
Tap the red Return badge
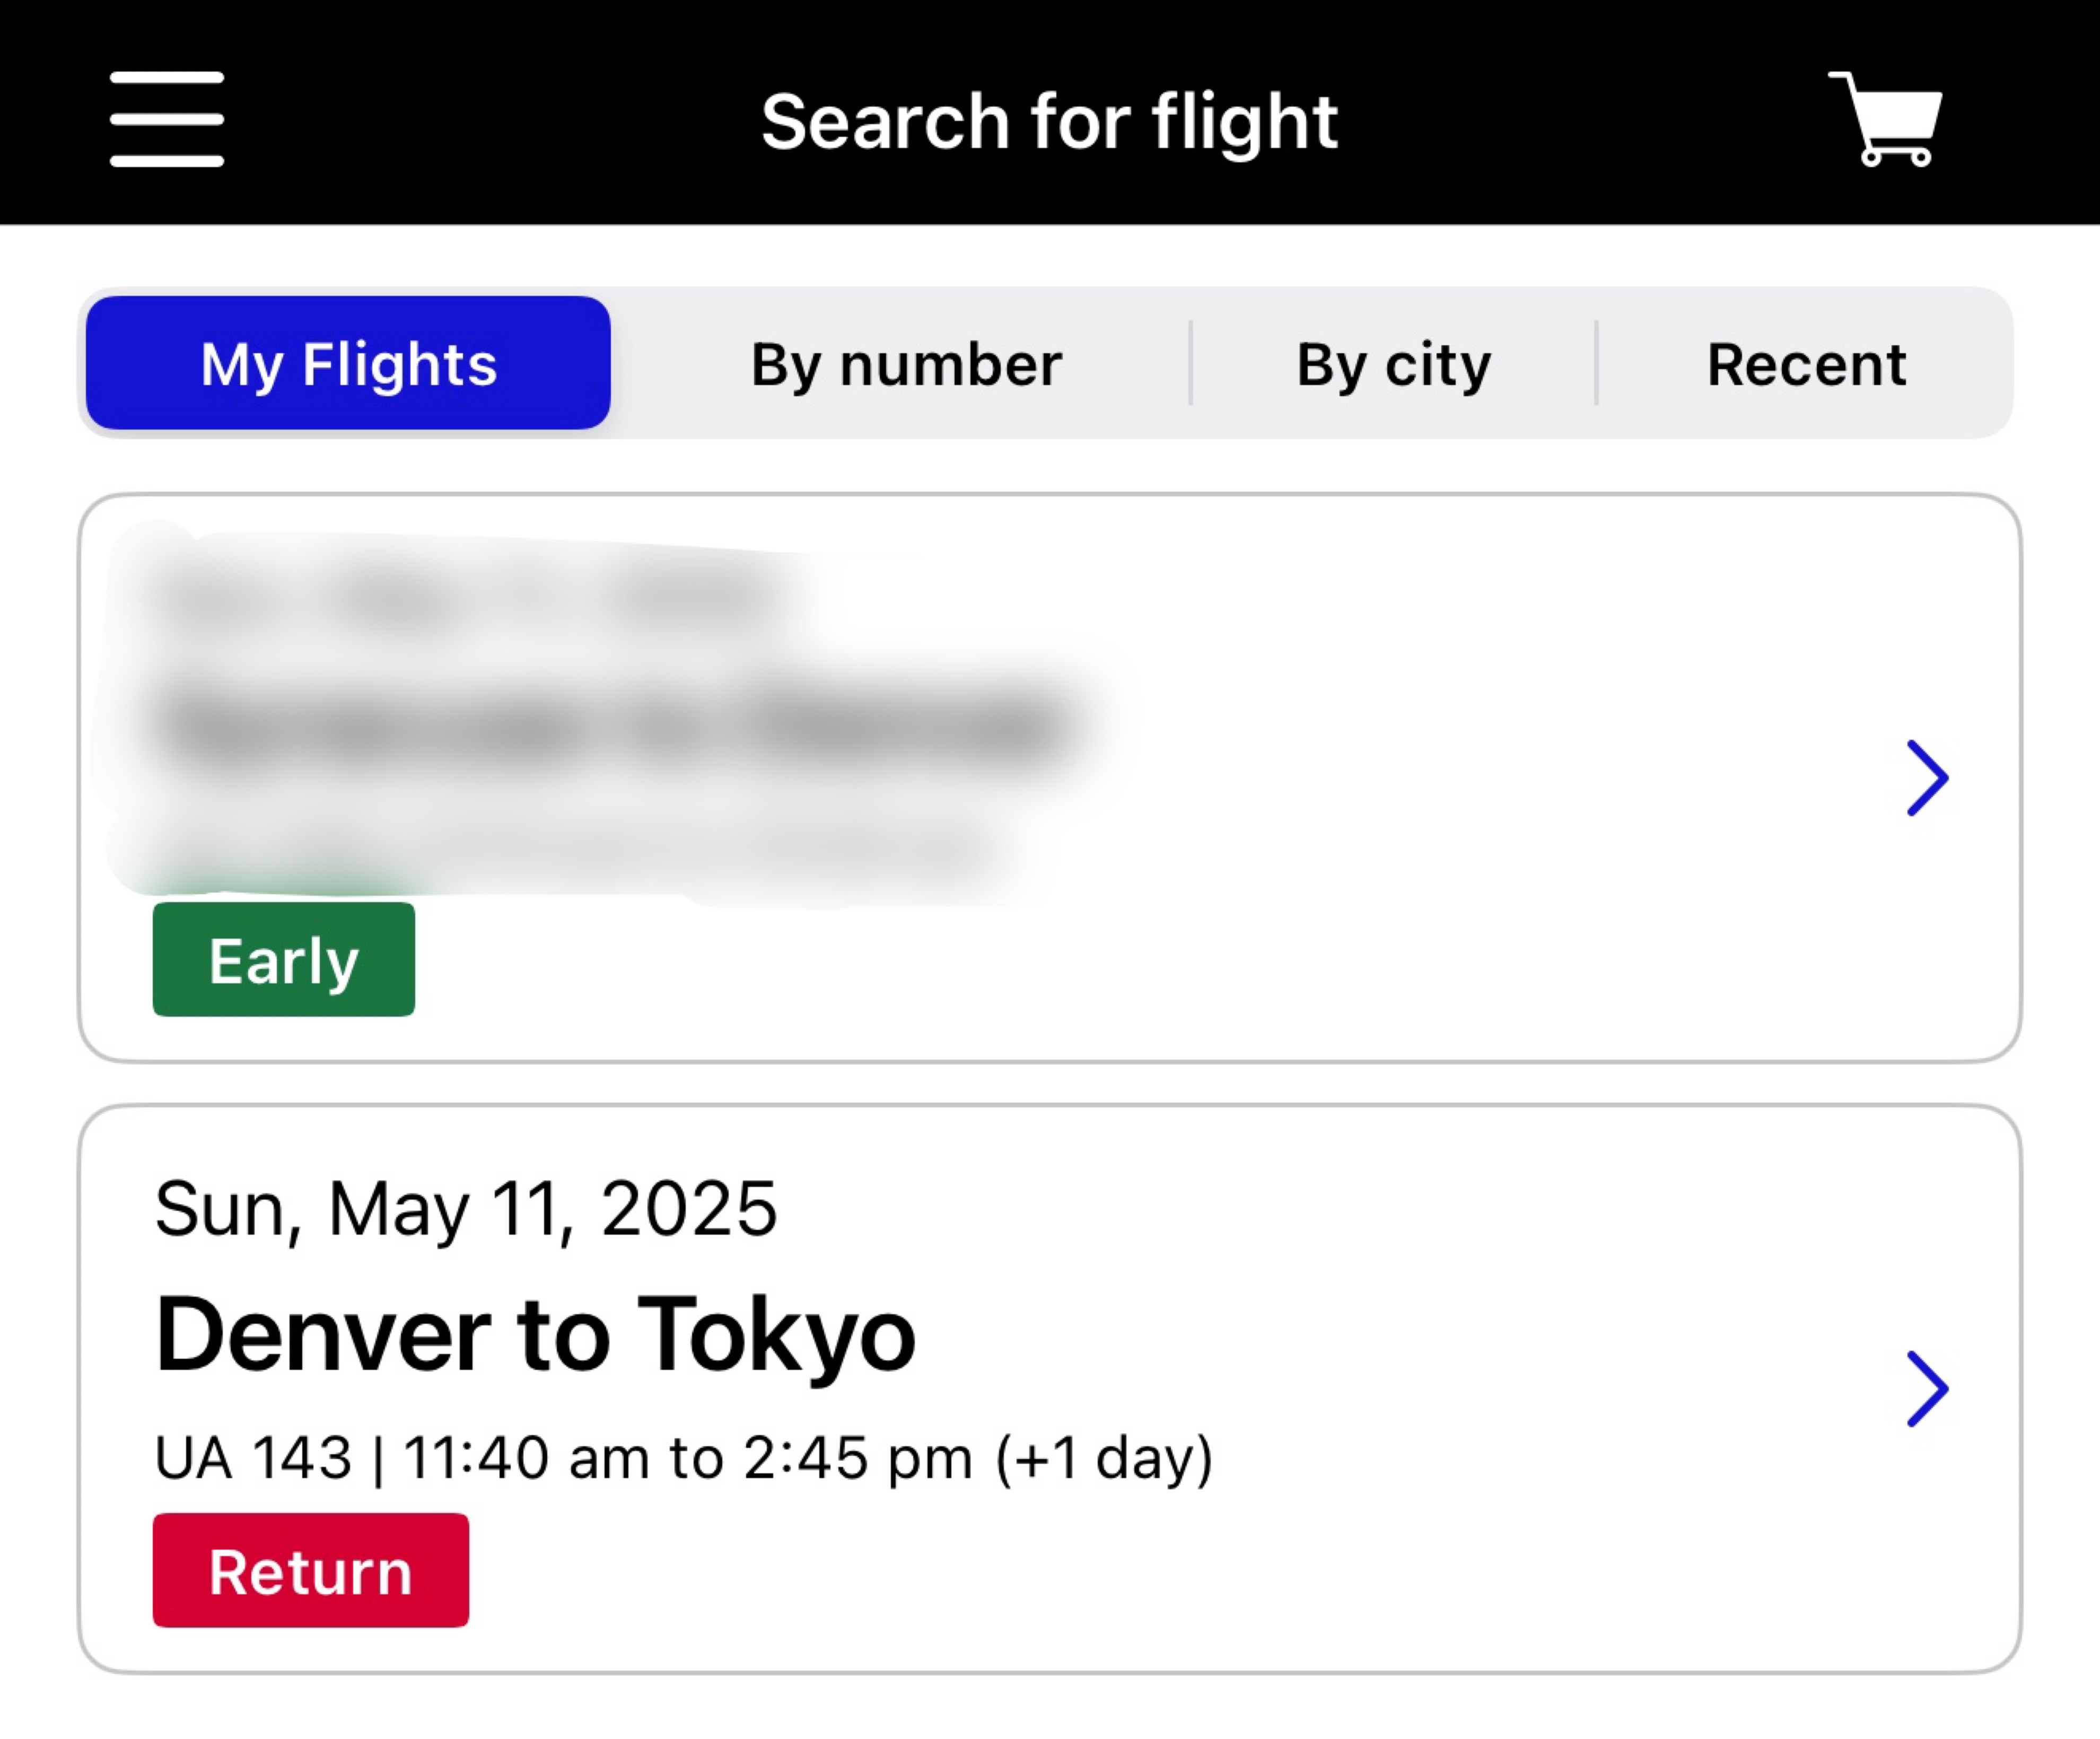pyautogui.click(x=311, y=1571)
